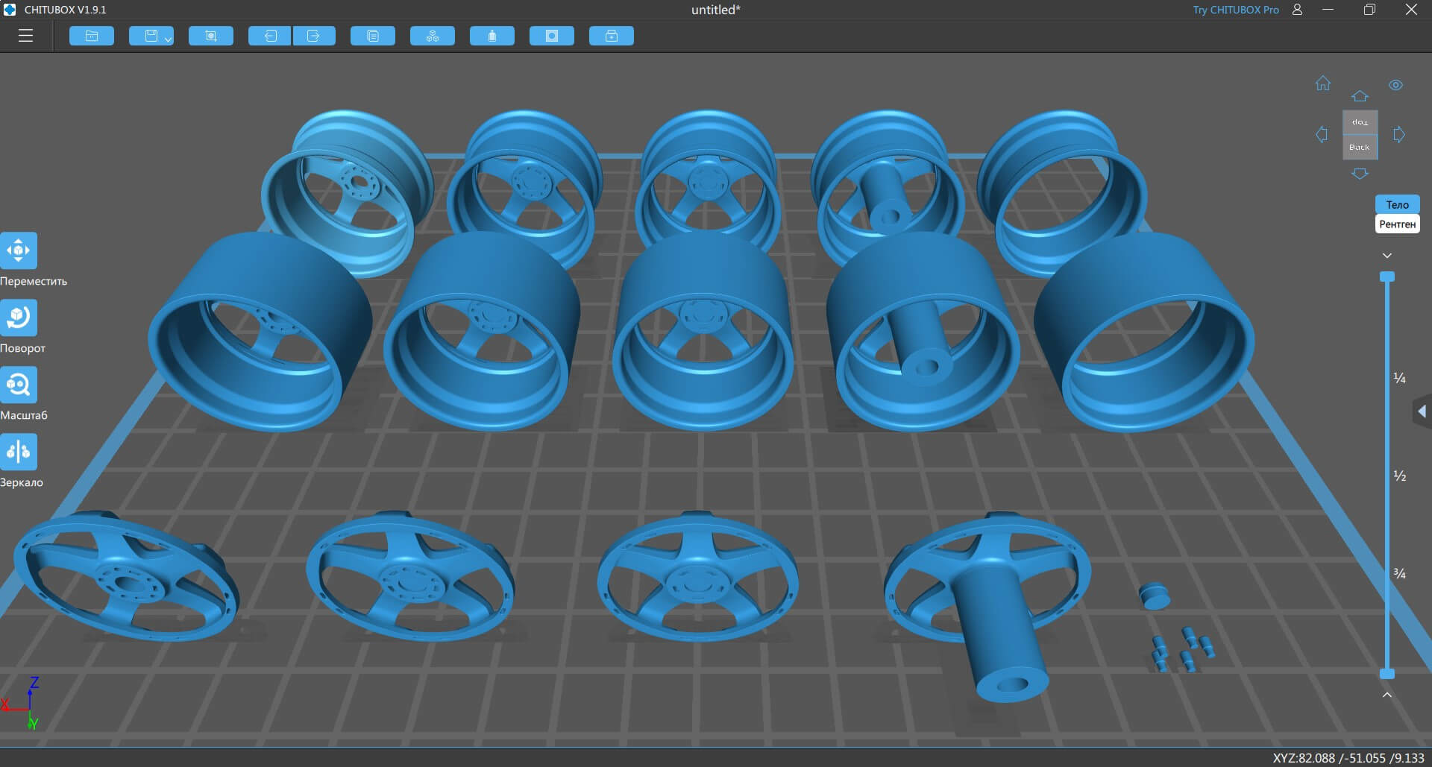Toggle the eye perspective view icon
The height and width of the screenshot is (767, 1432).
coord(1396,85)
